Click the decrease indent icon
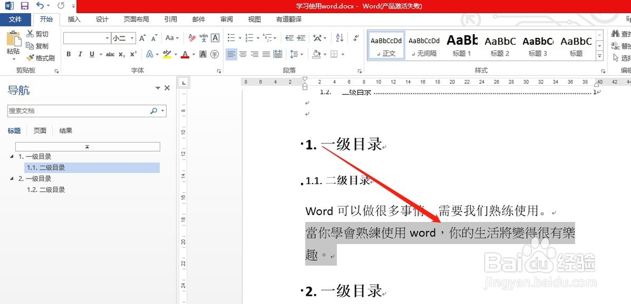This screenshot has height=304, width=631. tap(289, 38)
